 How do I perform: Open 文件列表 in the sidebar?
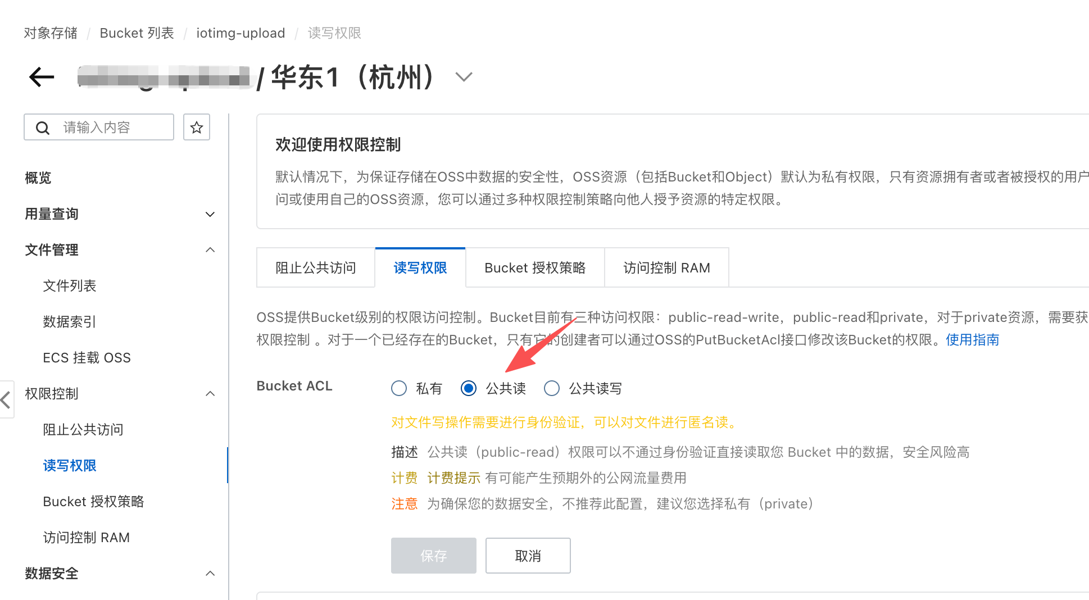pyautogui.click(x=70, y=286)
